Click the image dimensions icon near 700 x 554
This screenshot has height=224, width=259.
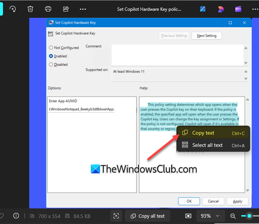click(32, 216)
